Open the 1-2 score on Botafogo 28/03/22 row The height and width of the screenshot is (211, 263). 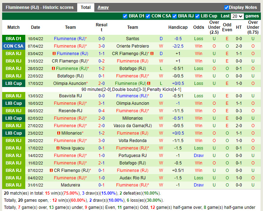click(101, 69)
